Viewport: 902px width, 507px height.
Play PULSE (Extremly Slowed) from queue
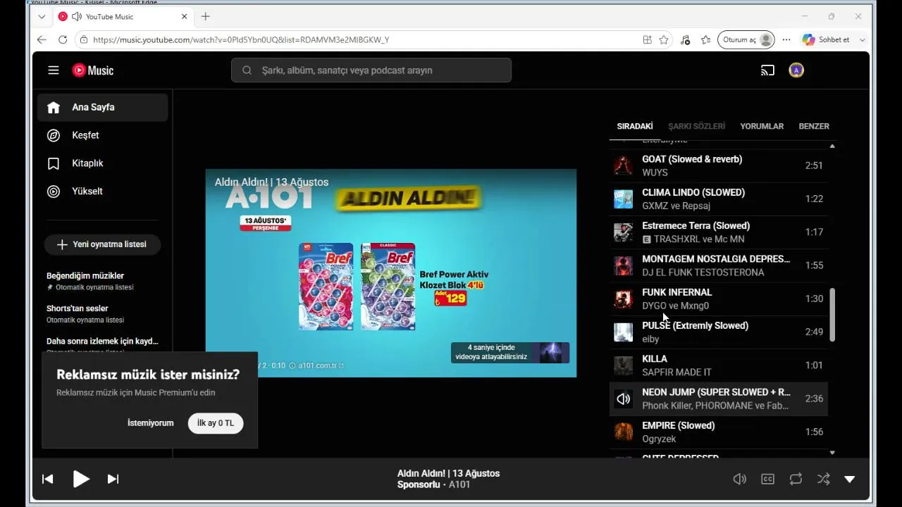(x=719, y=332)
